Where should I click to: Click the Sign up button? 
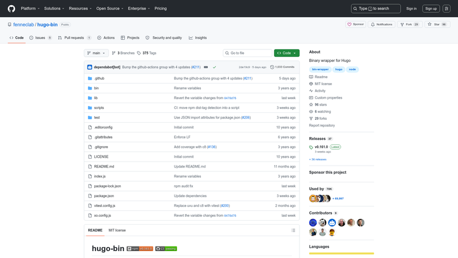(x=431, y=9)
